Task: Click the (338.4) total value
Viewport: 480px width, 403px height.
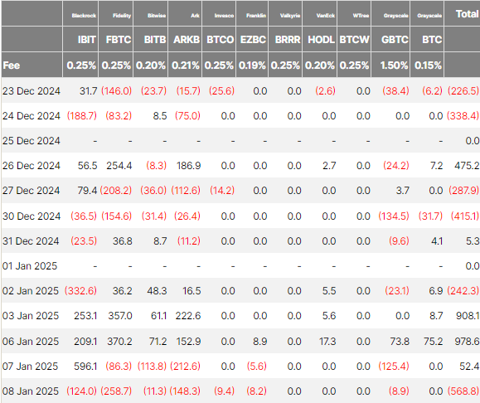Action: click(463, 116)
